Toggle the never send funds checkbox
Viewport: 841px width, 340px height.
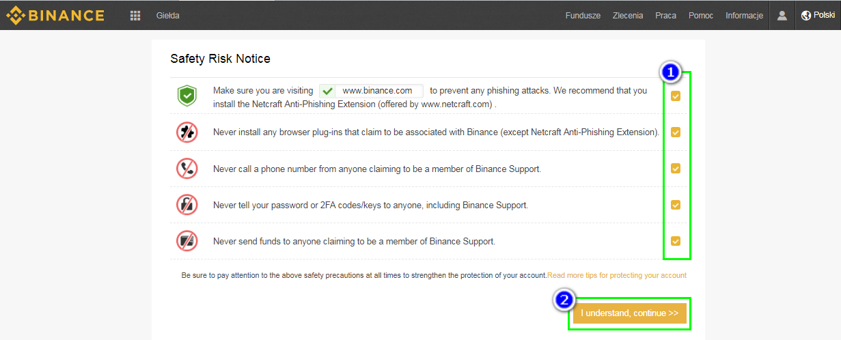click(675, 241)
